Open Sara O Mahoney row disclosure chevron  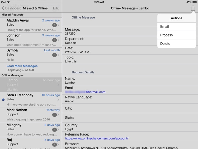[x=58, y=100]
